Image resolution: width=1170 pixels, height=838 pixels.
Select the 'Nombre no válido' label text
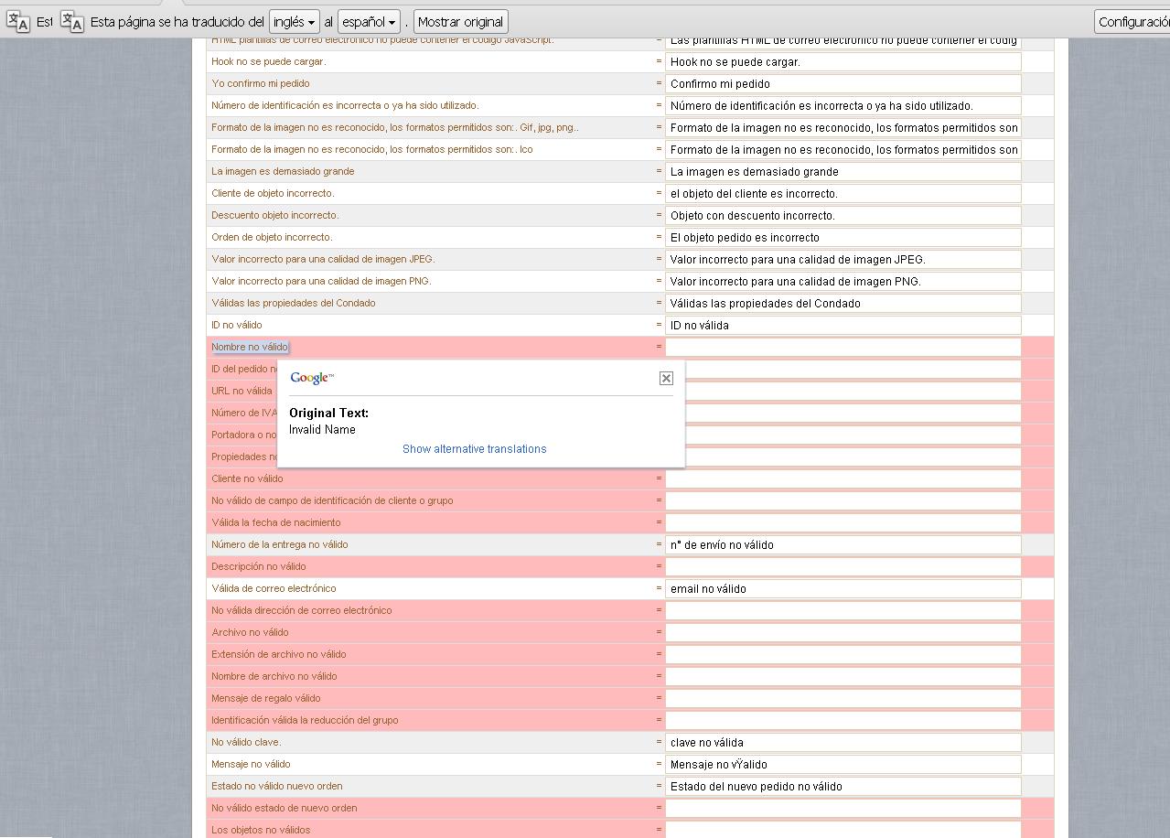tap(250, 347)
